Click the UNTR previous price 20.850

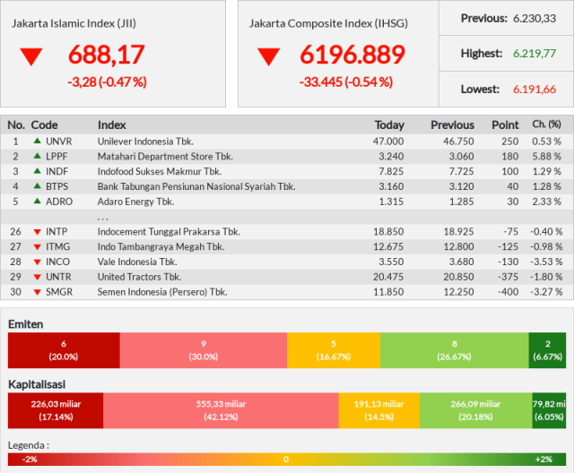[458, 277]
